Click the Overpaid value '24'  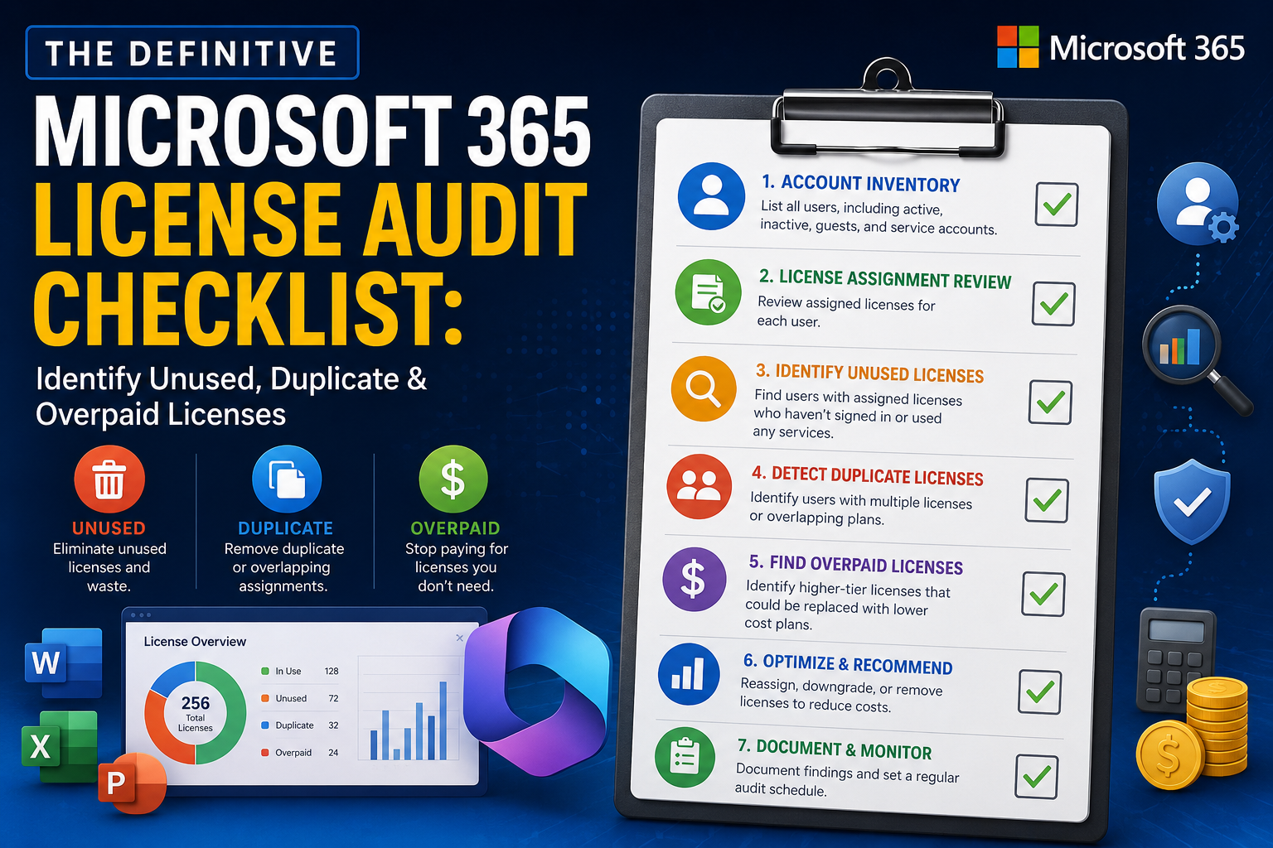pos(333,753)
